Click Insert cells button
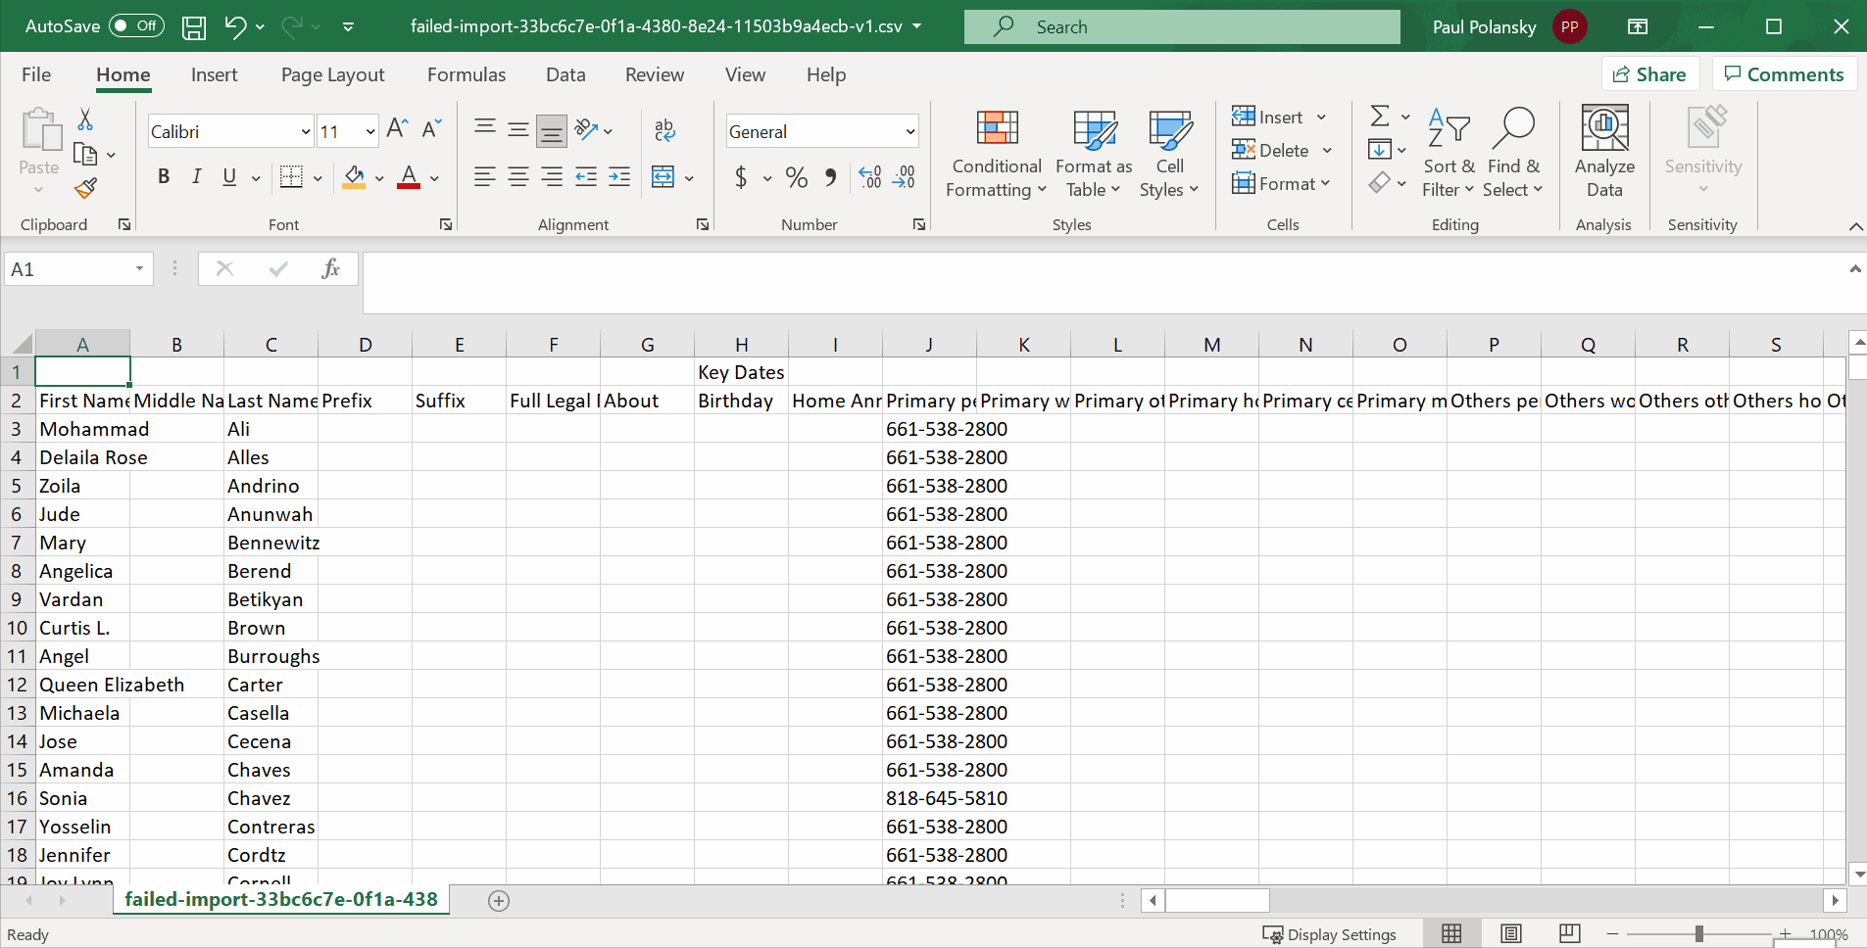 click(x=1268, y=117)
